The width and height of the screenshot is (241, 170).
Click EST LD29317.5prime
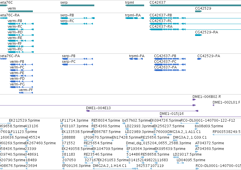coord(187,154)
